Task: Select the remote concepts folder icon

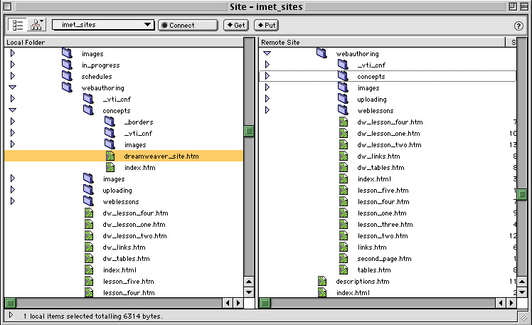Action: pyautogui.click(x=343, y=76)
